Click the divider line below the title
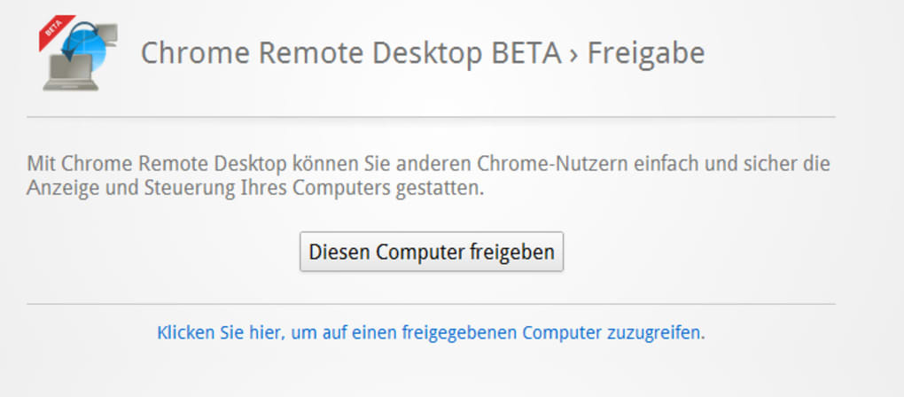Image resolution: width=904 pixels, height=397 pixels. tap(431, 117)
